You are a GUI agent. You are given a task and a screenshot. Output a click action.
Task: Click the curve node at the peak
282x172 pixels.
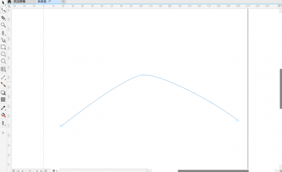143,75
